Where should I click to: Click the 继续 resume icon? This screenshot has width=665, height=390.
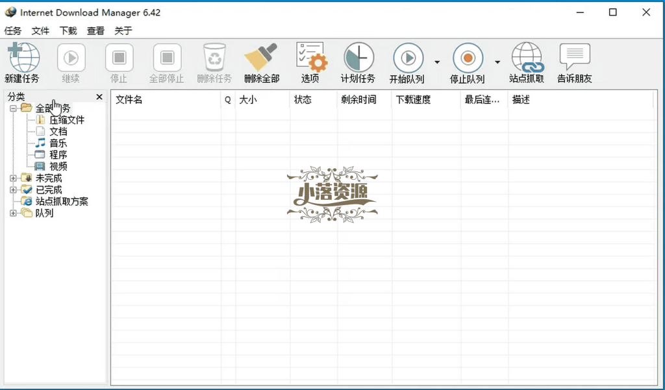71,58
